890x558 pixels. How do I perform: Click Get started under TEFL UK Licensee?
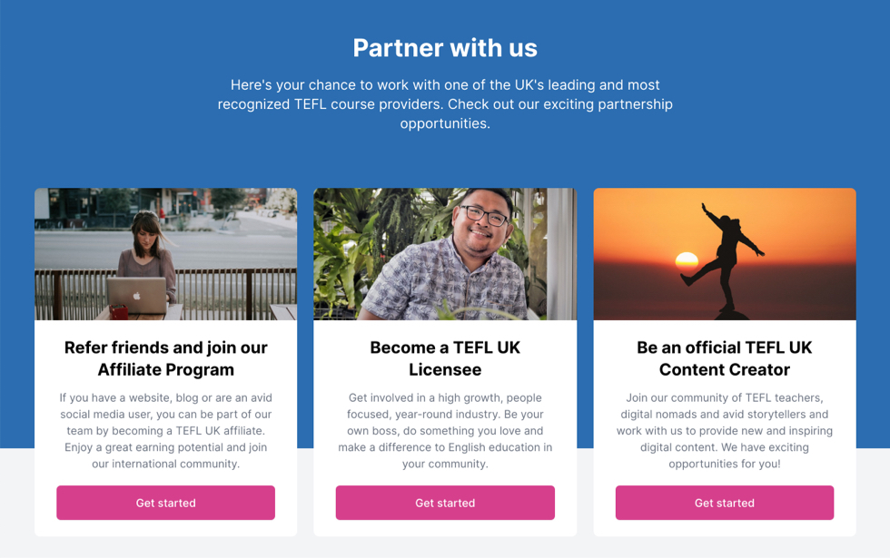coord(445,503)
